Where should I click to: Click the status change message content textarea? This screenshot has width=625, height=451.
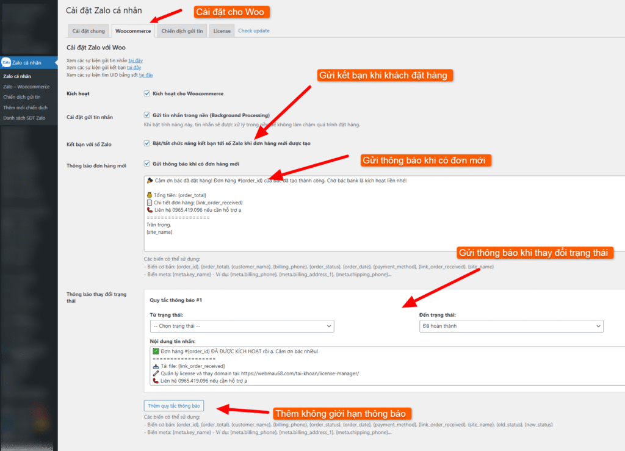click(385, 366)
